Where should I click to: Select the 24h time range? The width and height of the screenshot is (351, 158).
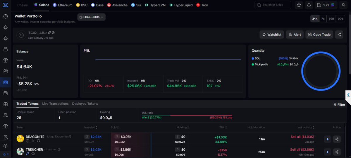(x=315, y=18)
